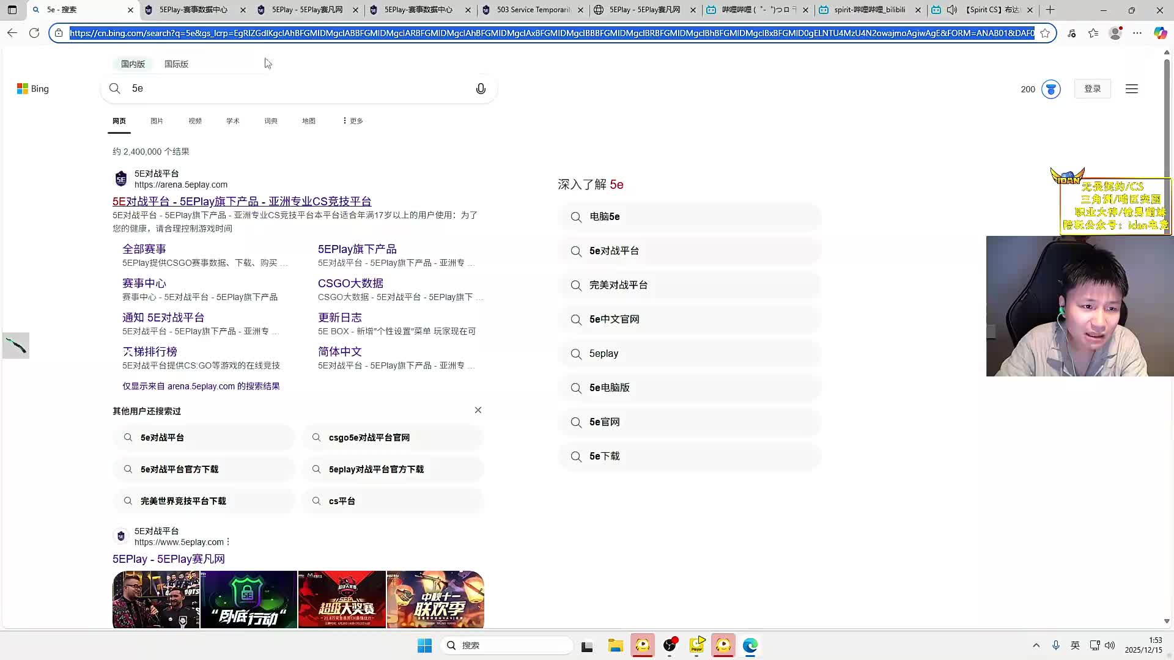This screenshot has height=660, width=1174.
Task: Add page to favorites star icon
Action: tap(1045, 33)
